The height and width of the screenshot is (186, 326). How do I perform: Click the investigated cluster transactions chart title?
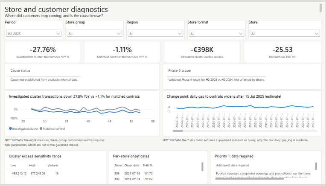[x=74, y=96]
